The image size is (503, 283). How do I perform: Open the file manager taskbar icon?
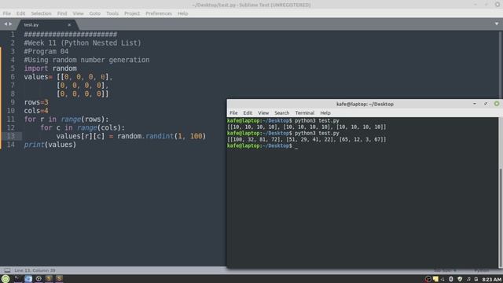point(28,279)
